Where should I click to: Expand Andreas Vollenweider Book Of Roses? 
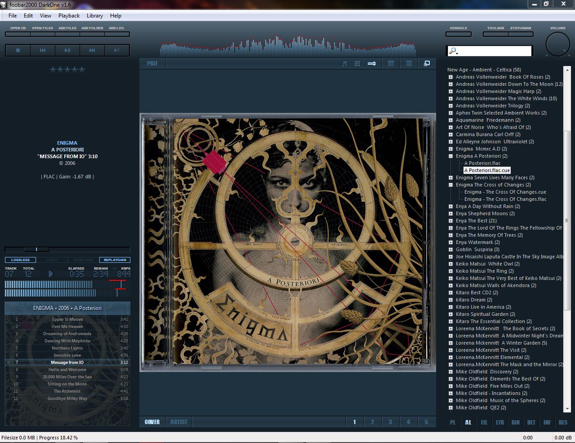450,77
